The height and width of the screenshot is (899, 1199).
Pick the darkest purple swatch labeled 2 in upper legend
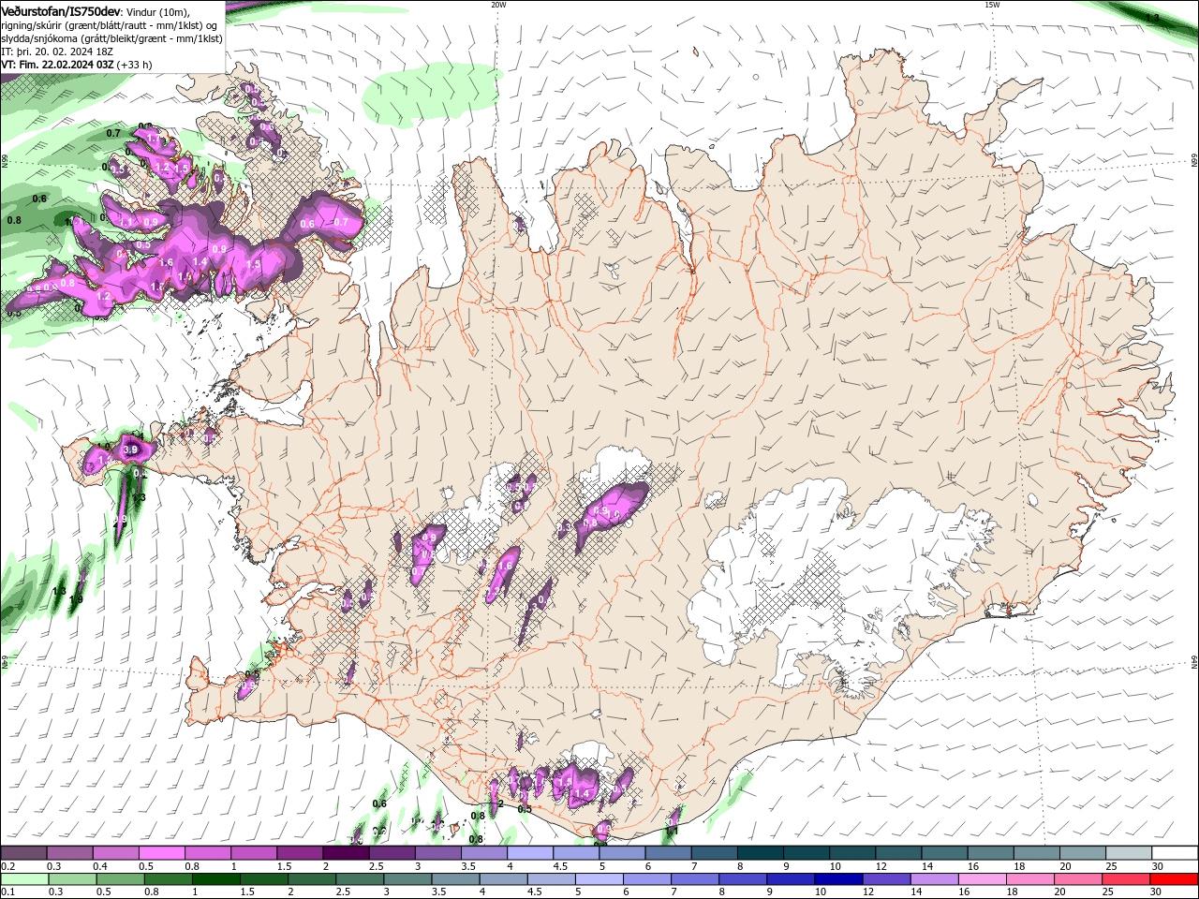click(x=346, y=853)
